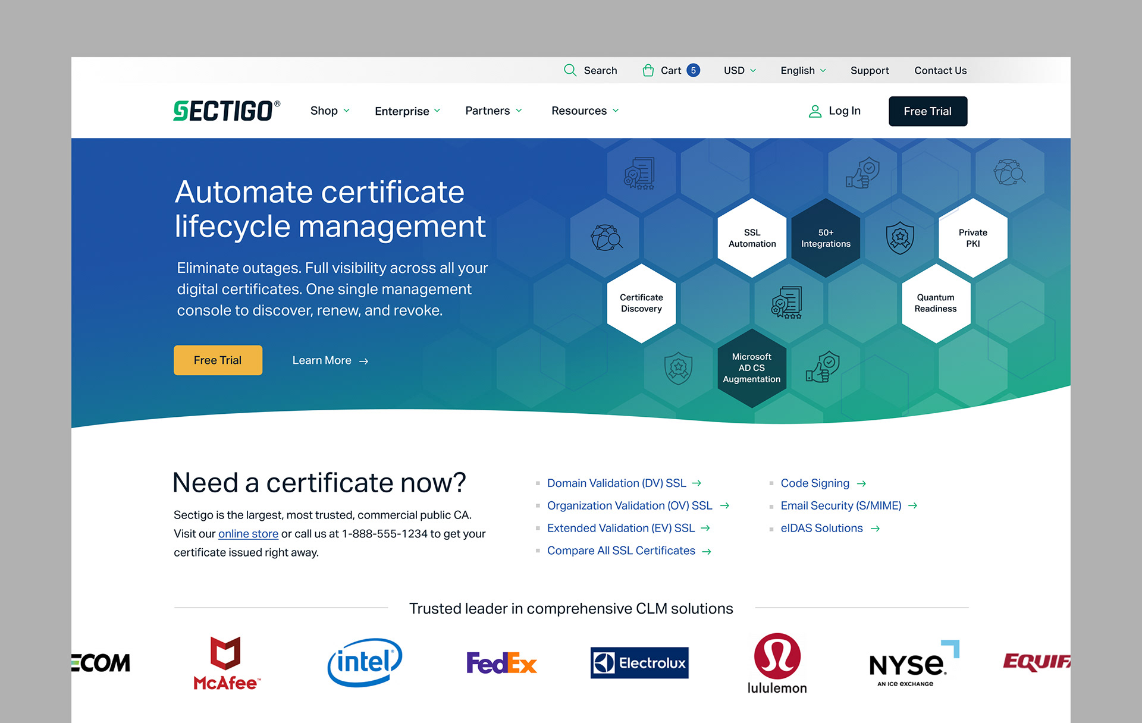
Task: Open Microsoft AD CS Augmentation hexagon
Action: (x=752, y=368)
